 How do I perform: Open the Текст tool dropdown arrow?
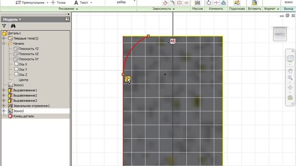(91, 3)
